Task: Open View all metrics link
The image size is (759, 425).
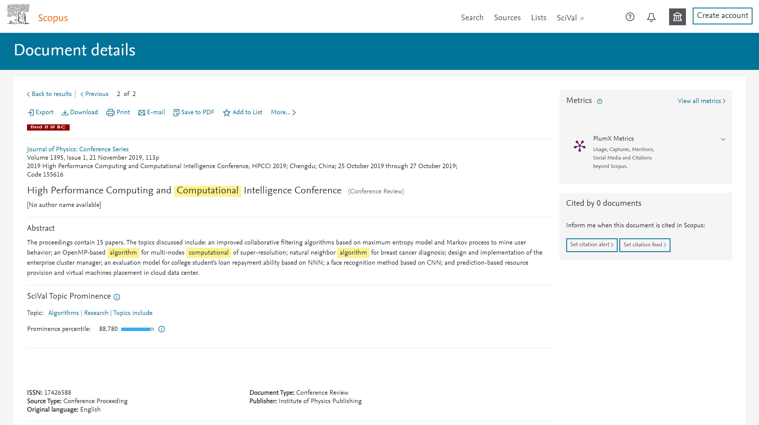Action: 701,101
